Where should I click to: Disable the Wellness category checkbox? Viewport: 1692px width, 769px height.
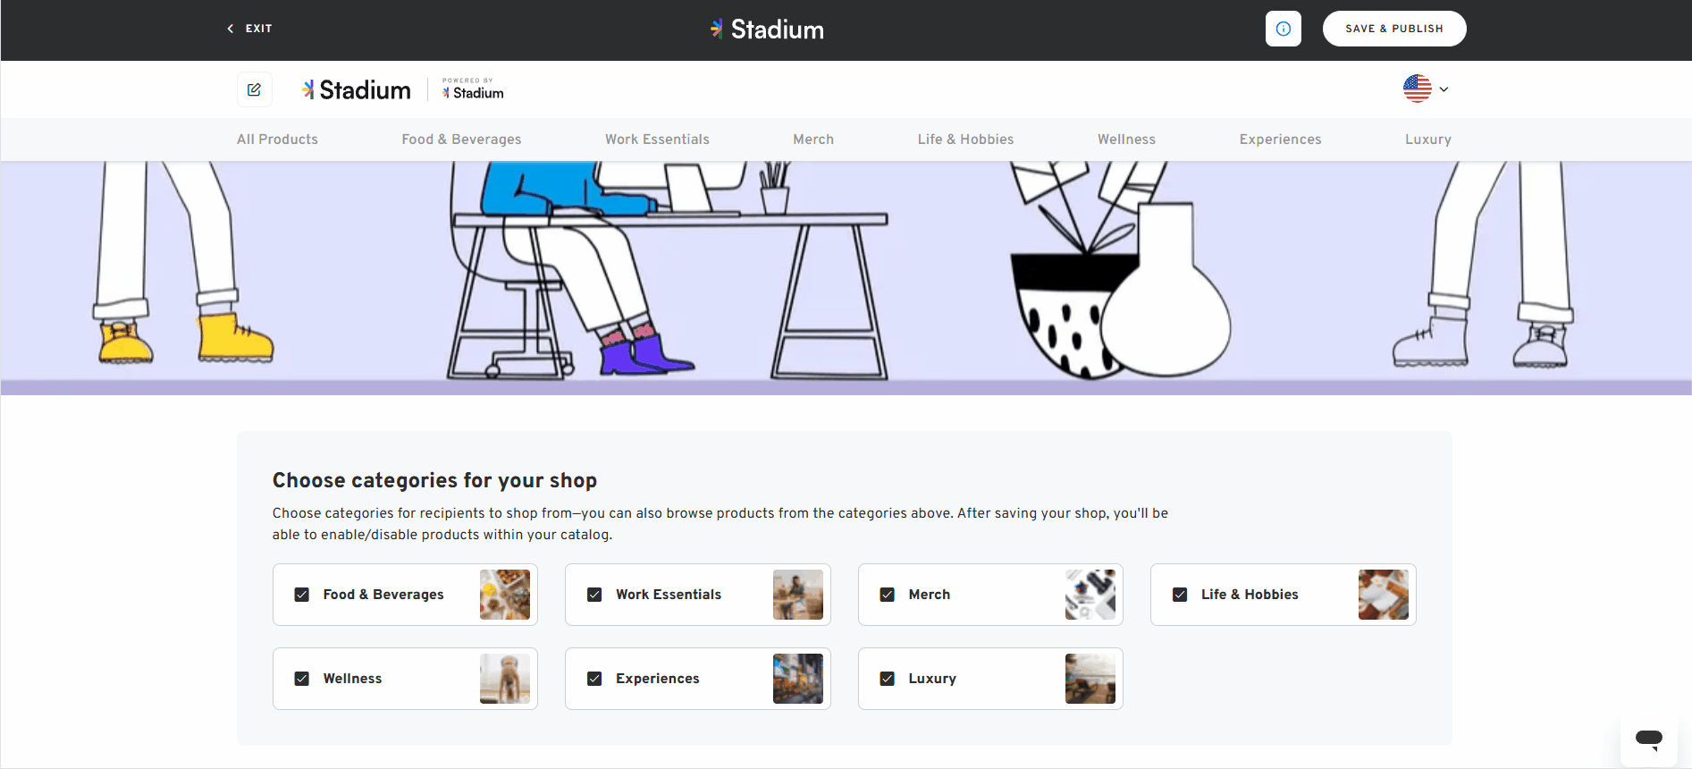(x=302, y=679)
